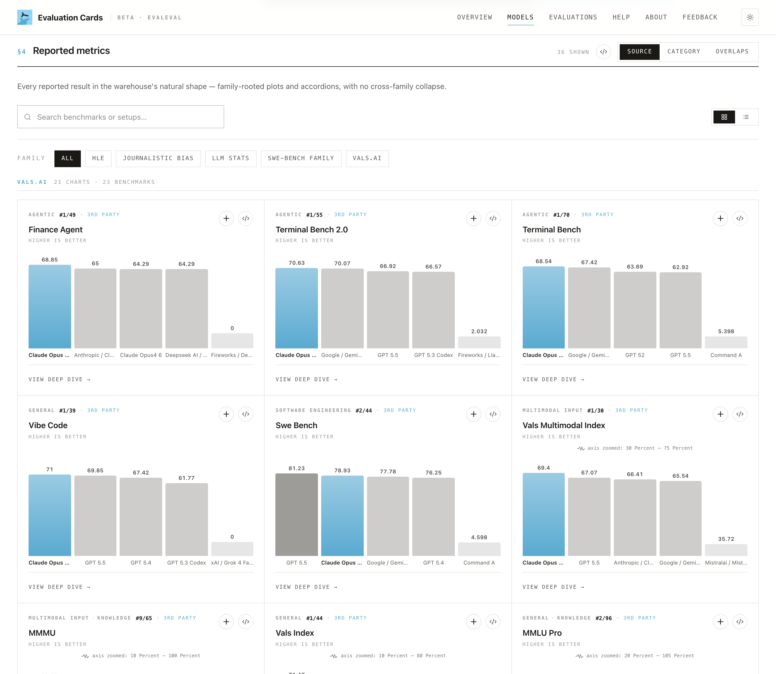The image size is (776, 674).
Task: Click the Command A 5.398 bar in Terminal Bench
Action: 726,342
